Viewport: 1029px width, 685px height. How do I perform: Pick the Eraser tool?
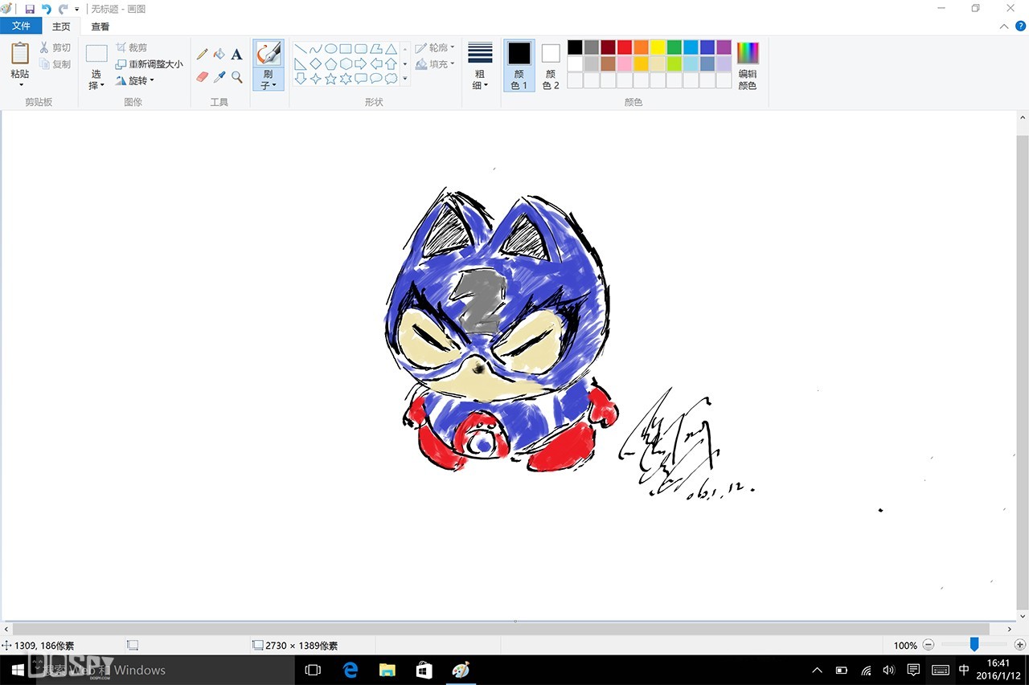coord(203,77)
